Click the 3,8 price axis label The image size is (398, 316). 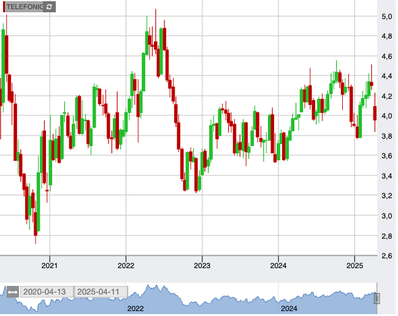point(387,136)
